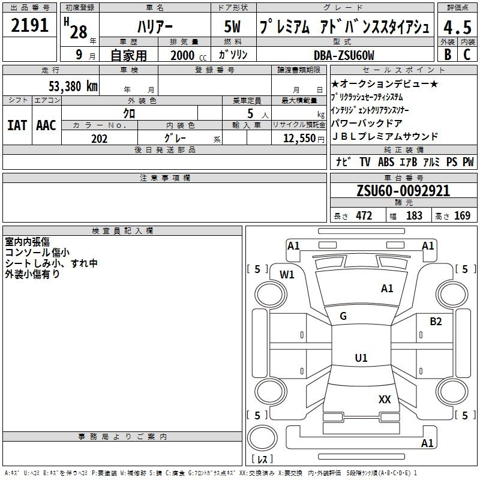
Task: Click the U1 dent marker on the roof
Action: [x=361, y=358]
